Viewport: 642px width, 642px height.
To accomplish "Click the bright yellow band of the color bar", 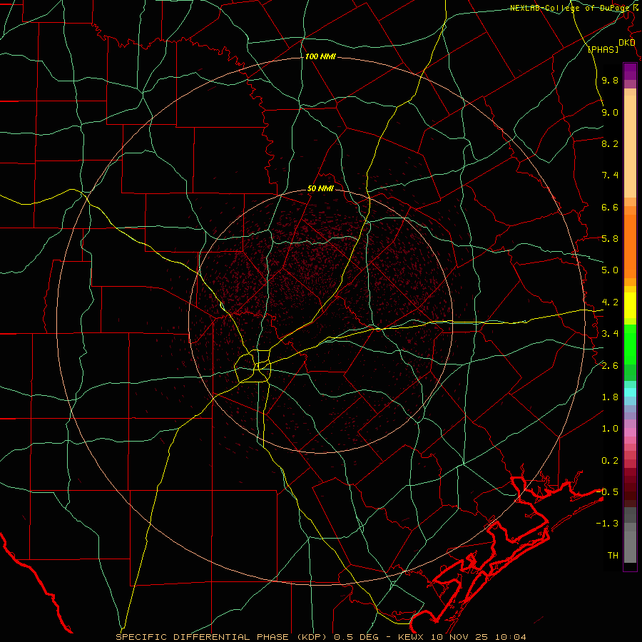I will click(x=630, y=305).
